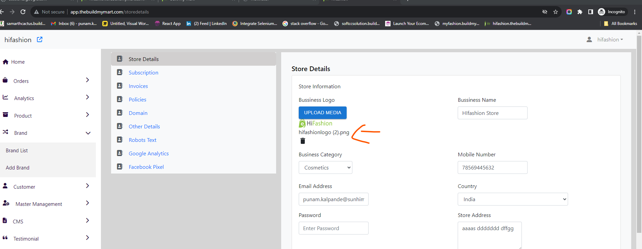Click the CMS document icon
Image resolution: width=642 pixels, height=249 pixels.
5,220
